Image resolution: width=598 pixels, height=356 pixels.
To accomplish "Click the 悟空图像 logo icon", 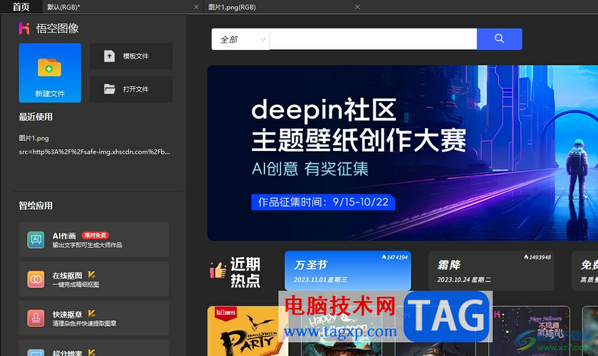I will tap(24, 28).
